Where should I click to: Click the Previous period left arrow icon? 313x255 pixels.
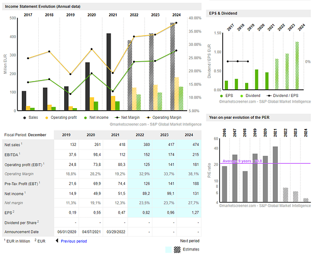click(57, 241)
